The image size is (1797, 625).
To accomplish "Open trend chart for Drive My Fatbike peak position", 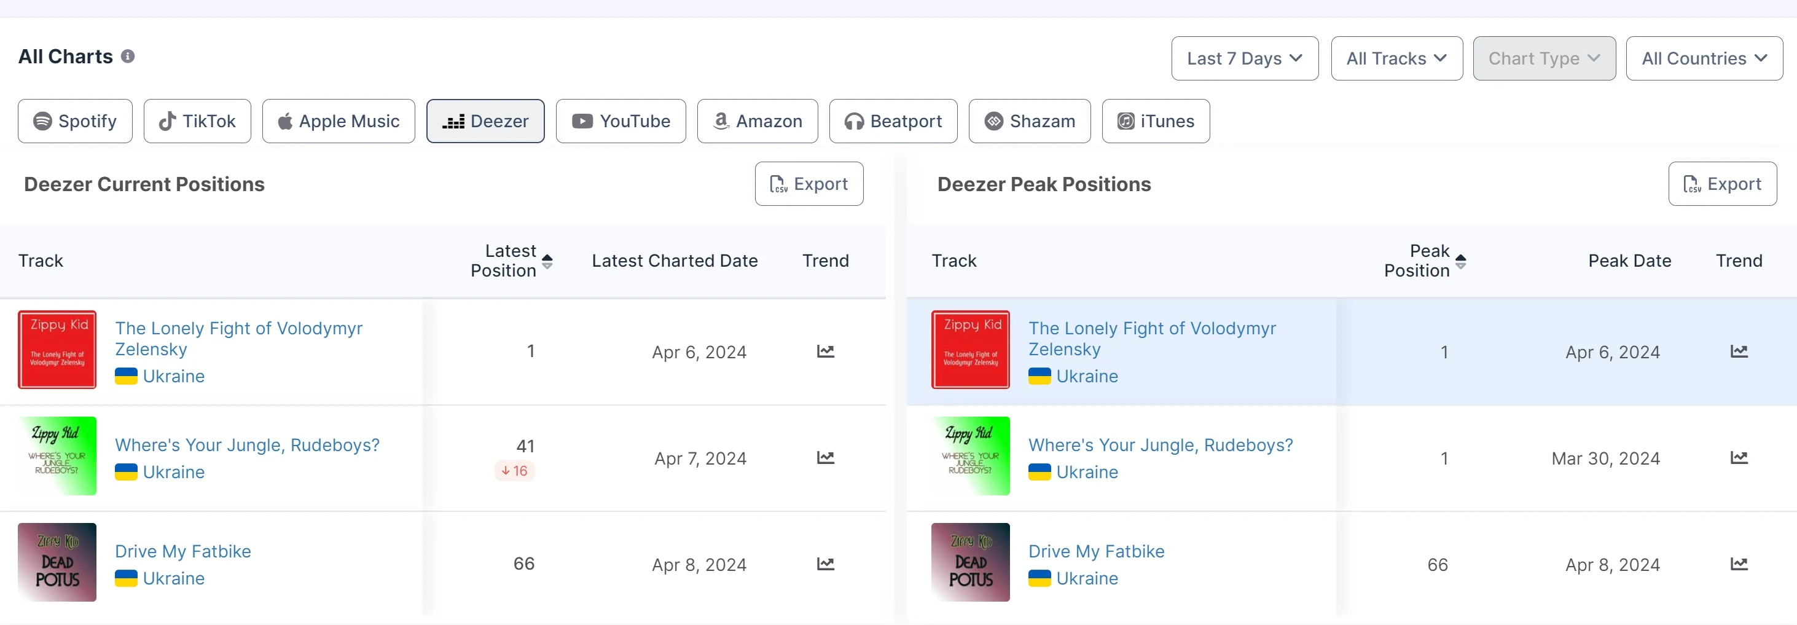I will click(1739, 564).
